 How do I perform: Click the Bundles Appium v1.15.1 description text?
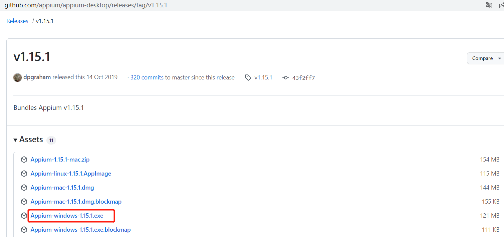[x=49, y=108]
